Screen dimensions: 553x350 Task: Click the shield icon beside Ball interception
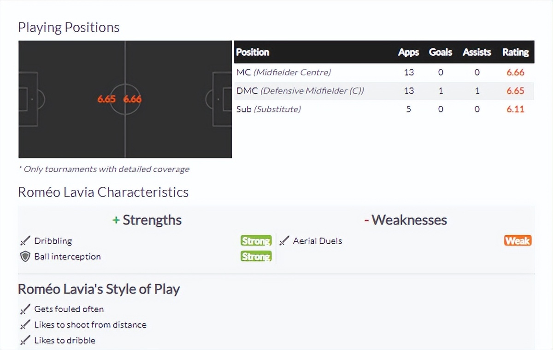25,257
